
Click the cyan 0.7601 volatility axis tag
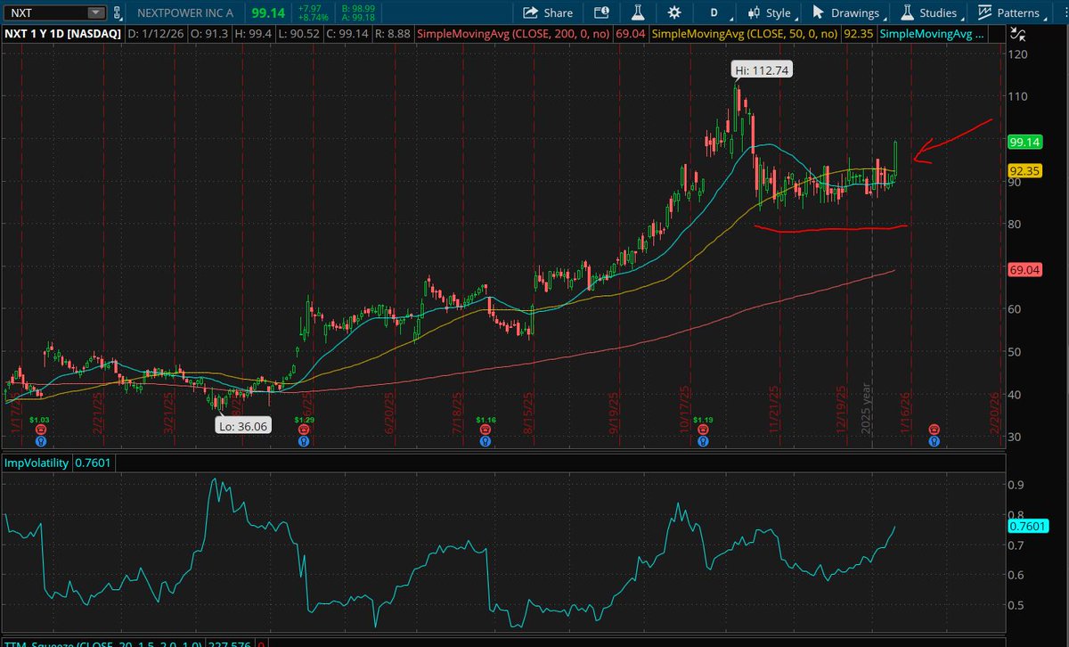[x=1027, y=527]
